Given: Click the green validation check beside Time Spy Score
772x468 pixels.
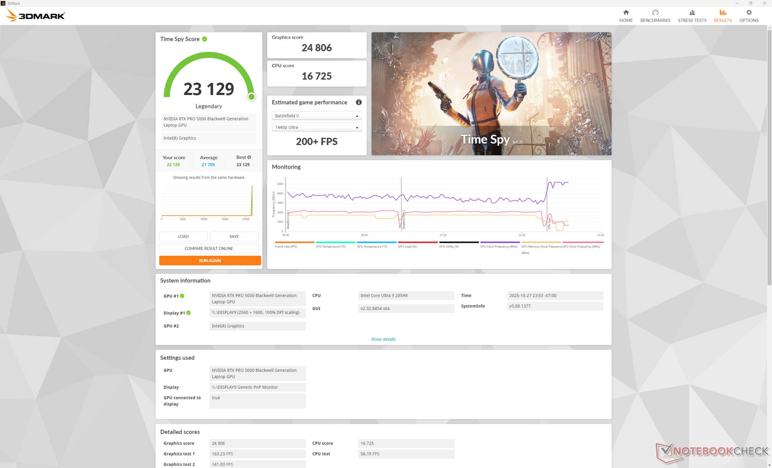Looking at the screenshot, I should pos(205,39).
